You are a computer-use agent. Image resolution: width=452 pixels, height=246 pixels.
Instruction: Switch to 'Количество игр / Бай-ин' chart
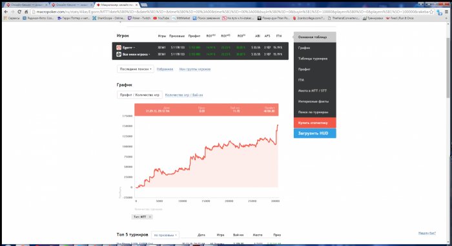(x=184, y=95)
